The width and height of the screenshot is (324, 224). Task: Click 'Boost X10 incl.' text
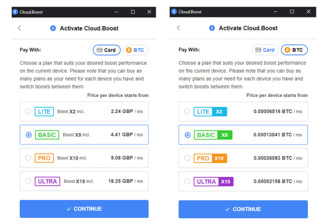click(72, 158)
